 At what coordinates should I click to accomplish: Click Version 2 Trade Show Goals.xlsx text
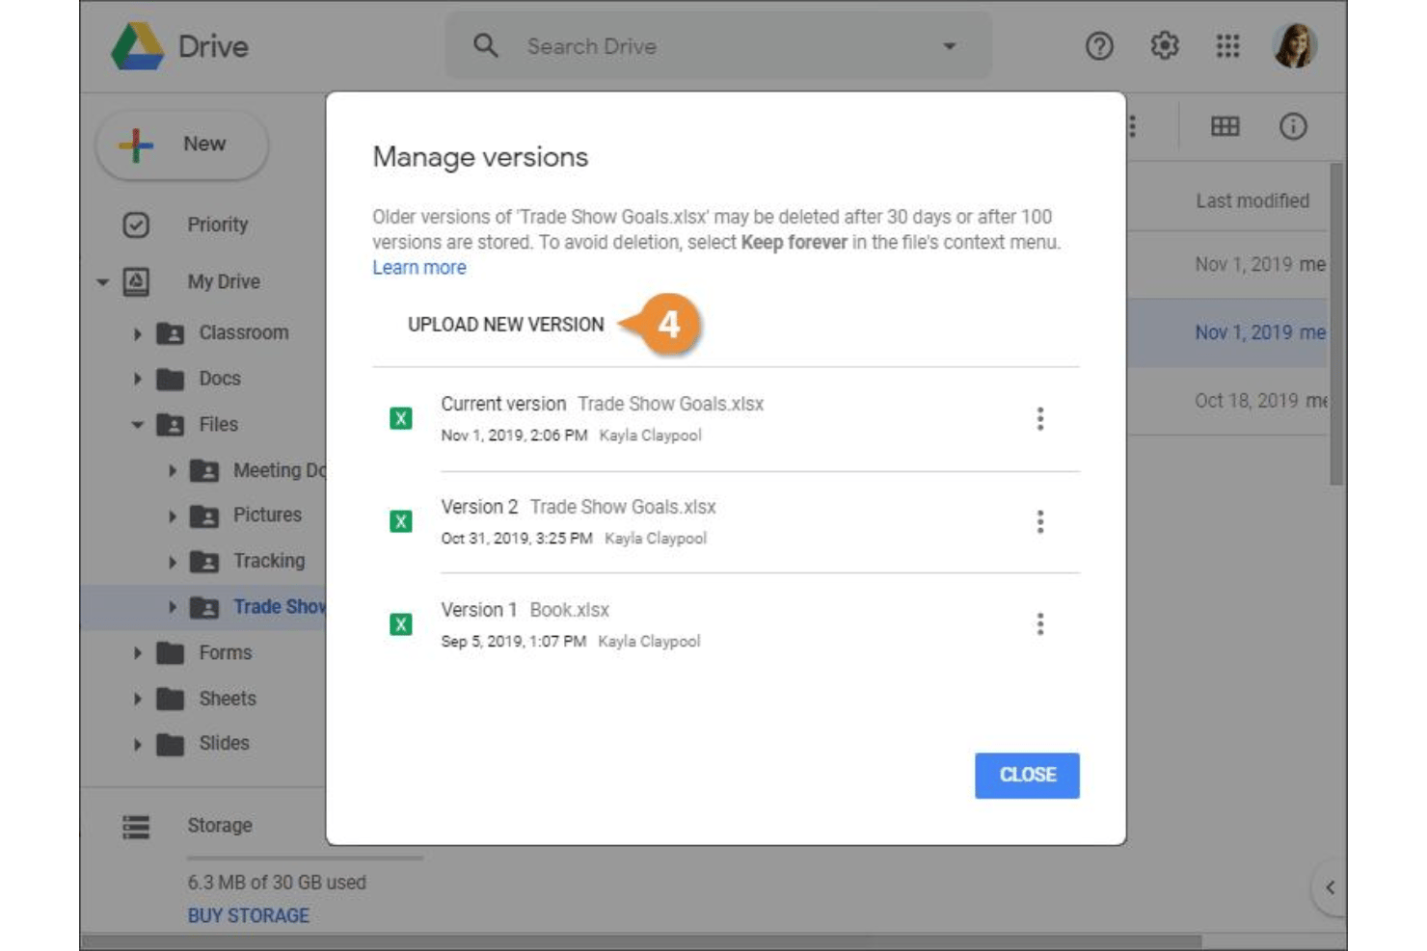pyautogui.click(x=579, y=507)
